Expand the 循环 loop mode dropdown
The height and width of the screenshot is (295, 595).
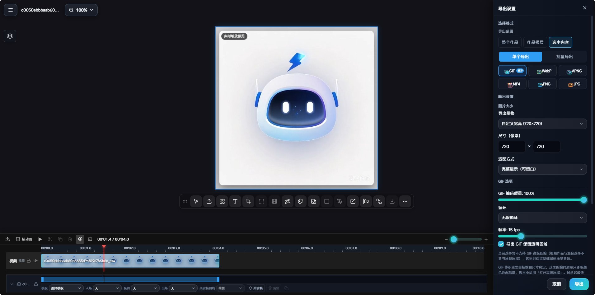[x=542, y=218]
